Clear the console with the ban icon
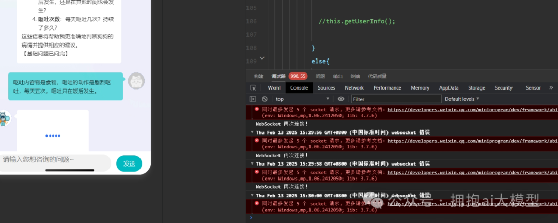This screenshot has width=558, height=223. point(265,99)
